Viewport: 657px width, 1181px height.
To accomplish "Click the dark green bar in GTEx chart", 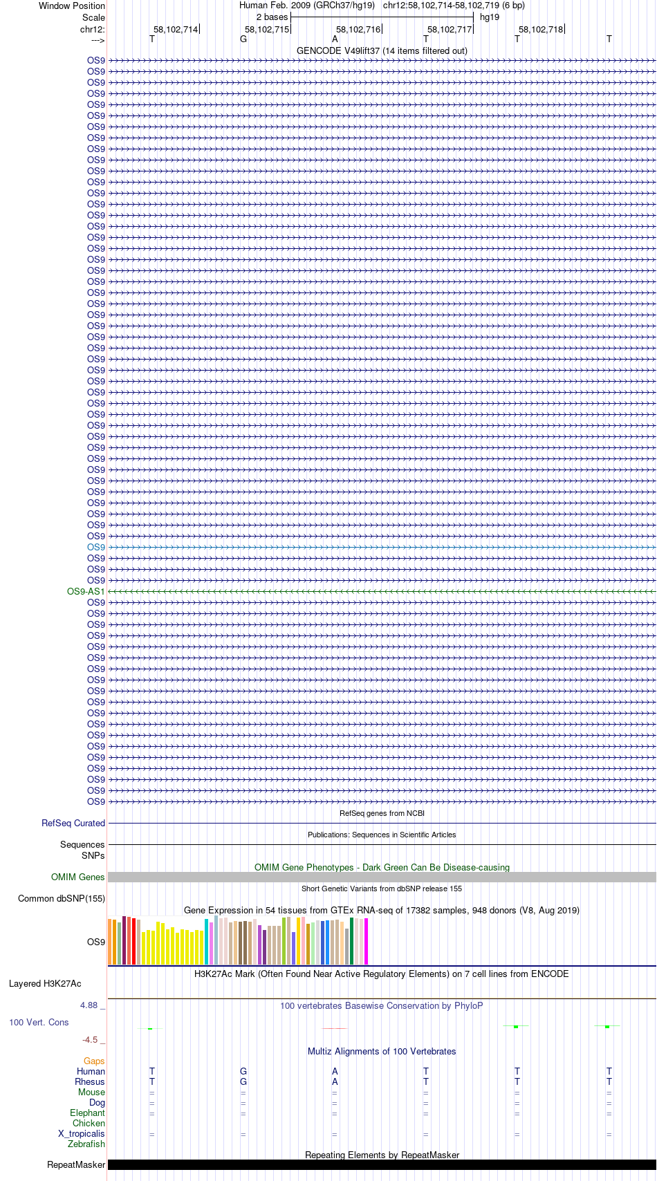I will (x=351, y=941).
